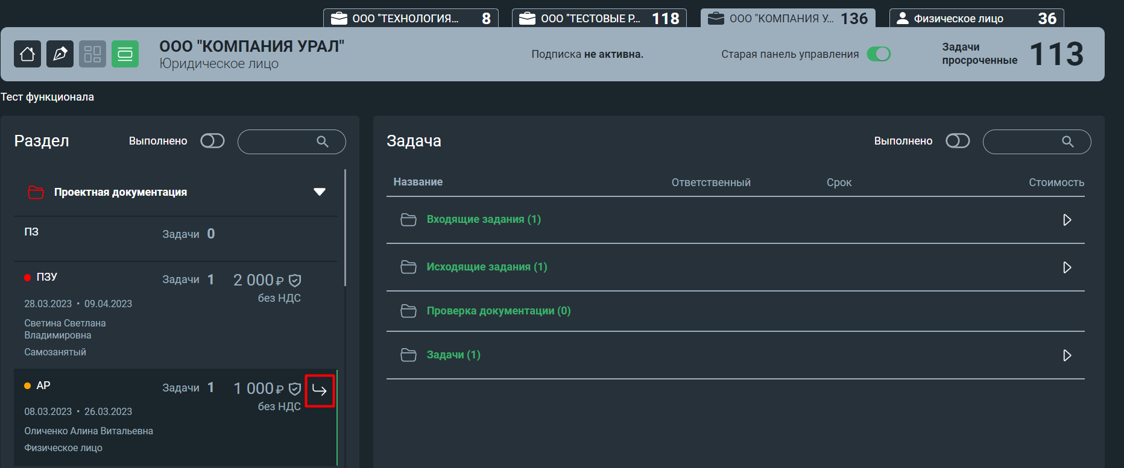Viewport: 1124px width, 468px height.
Task: Click the person icon of Физическое лицо tab
Action: [x=903, y=19]
